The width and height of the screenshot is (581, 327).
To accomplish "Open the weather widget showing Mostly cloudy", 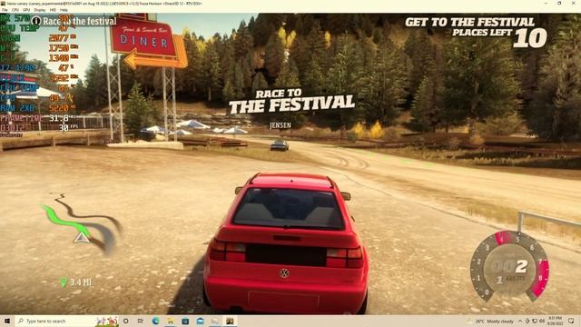I will pyautogui.click(x=490, y=321).
